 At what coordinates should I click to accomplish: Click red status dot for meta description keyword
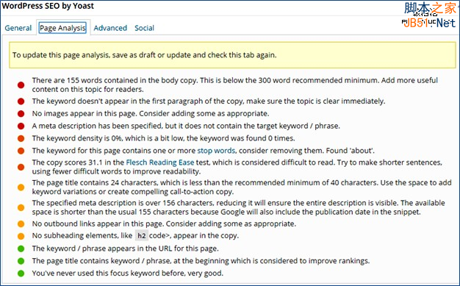pos(21,126)
